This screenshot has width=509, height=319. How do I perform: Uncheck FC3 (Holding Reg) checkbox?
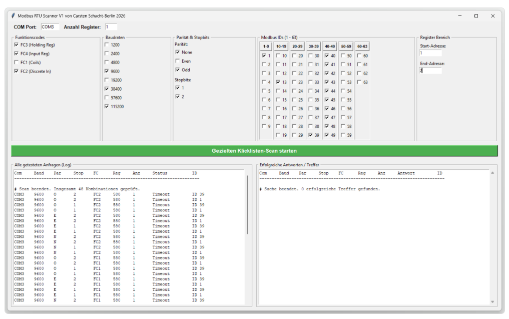17,45
